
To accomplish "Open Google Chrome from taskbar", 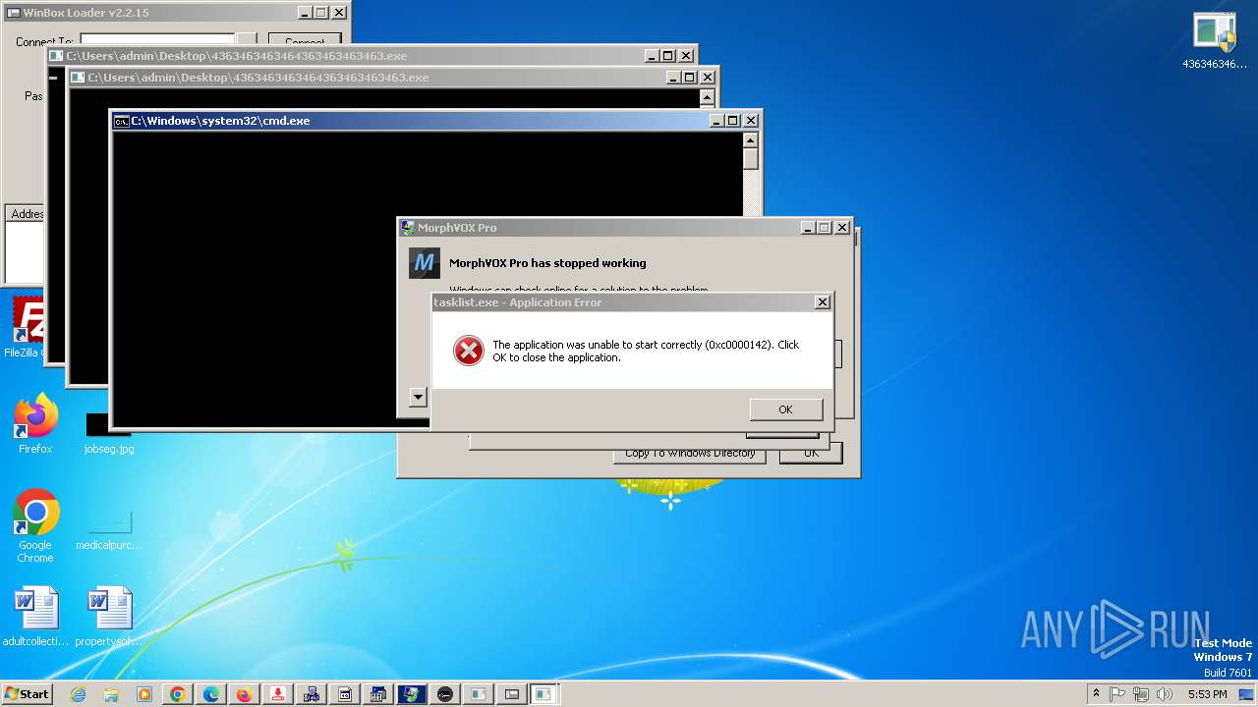I will click(178, 694).
